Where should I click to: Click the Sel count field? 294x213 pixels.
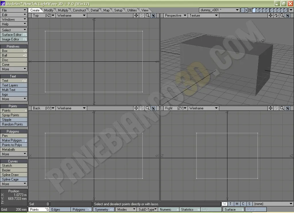(x=39, y=204)
